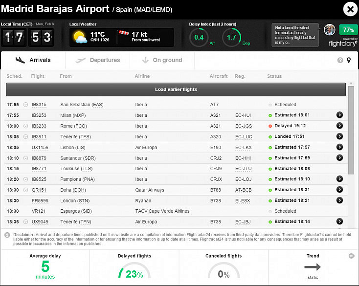Screen dimensions: 359x286
Task: Expand the IB3911 Tenerife row
Action: [x=25, y=136]
